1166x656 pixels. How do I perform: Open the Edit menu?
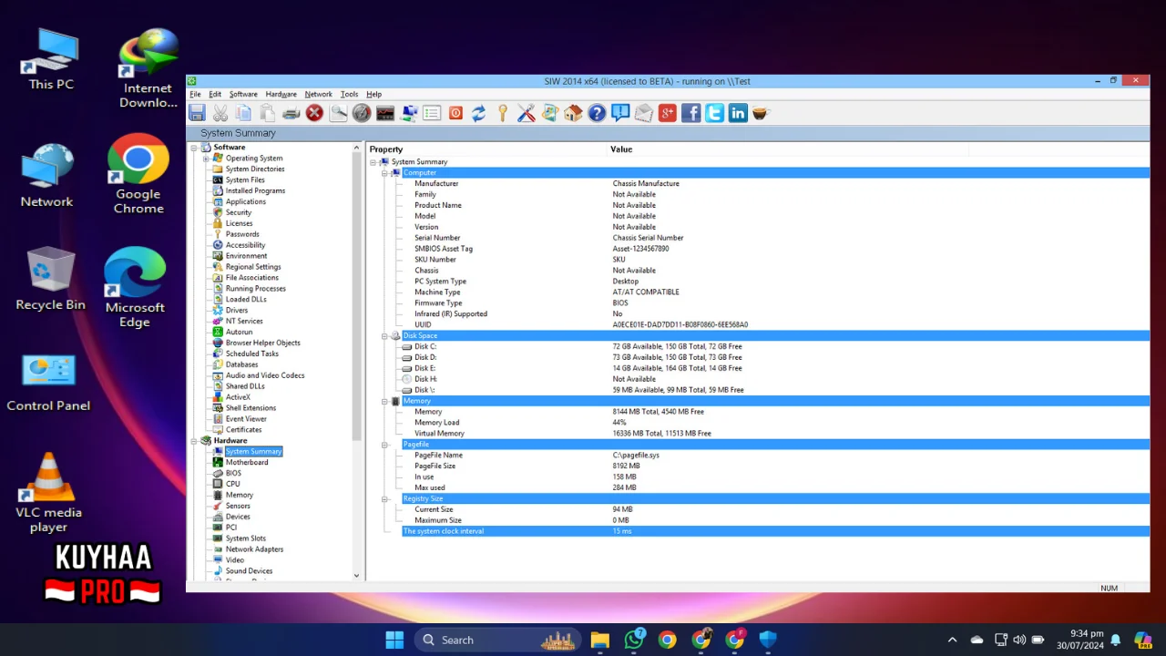pos(215,94)
